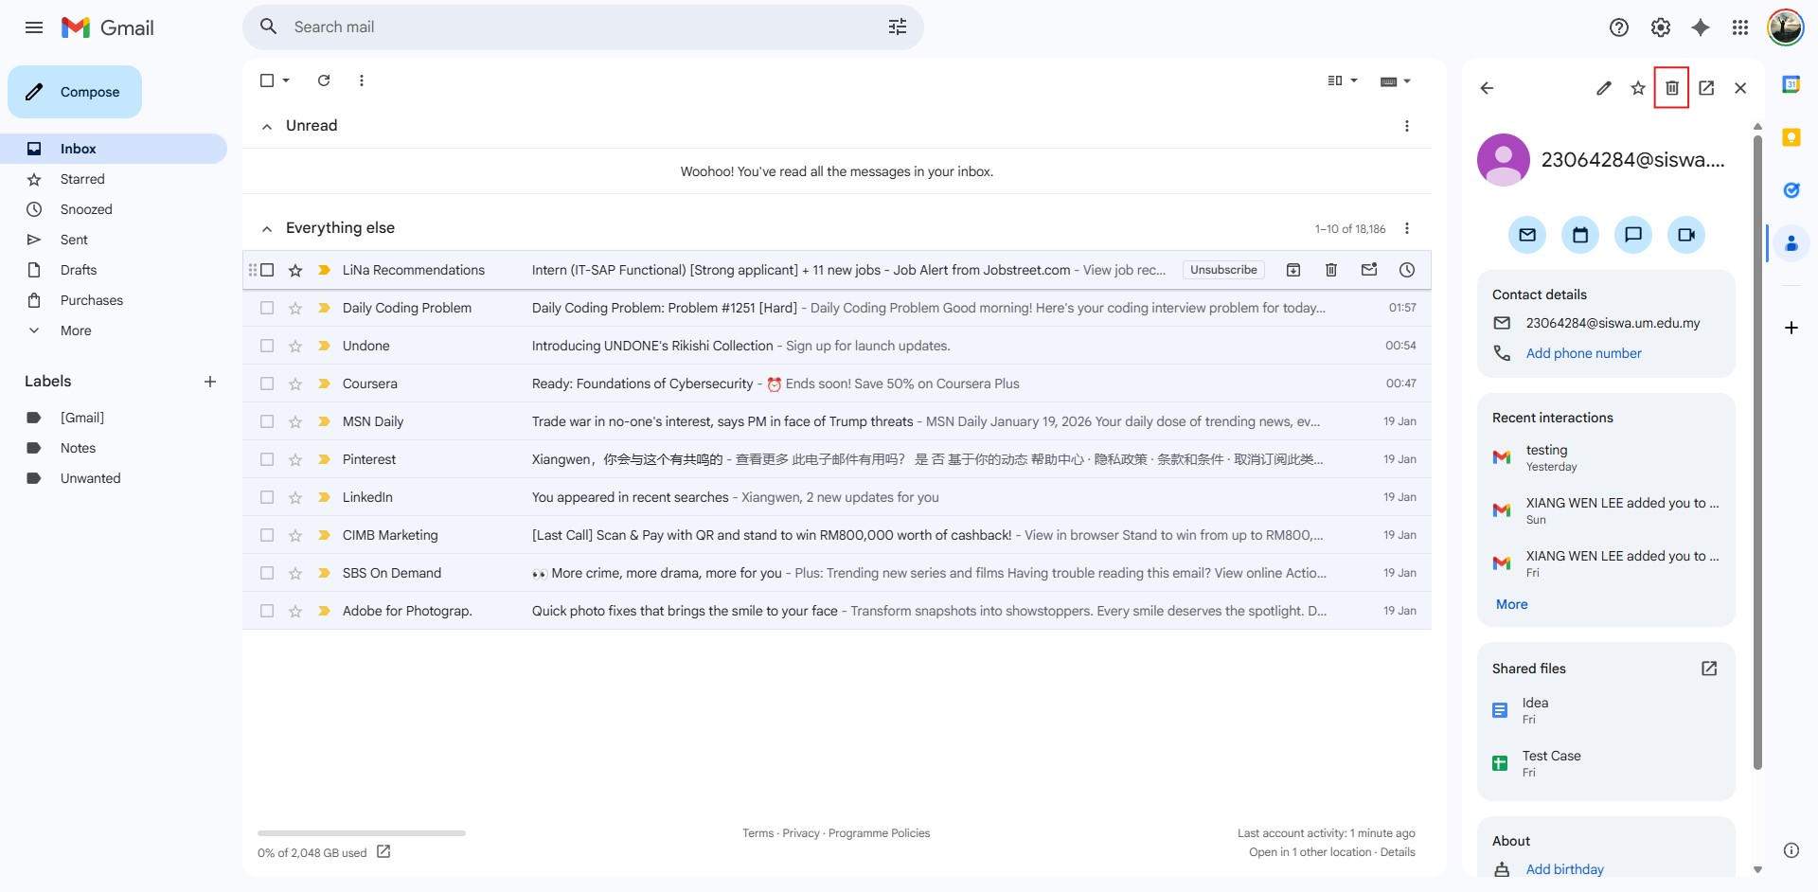Tick the checkbox for Coursera email

(267, 384)
